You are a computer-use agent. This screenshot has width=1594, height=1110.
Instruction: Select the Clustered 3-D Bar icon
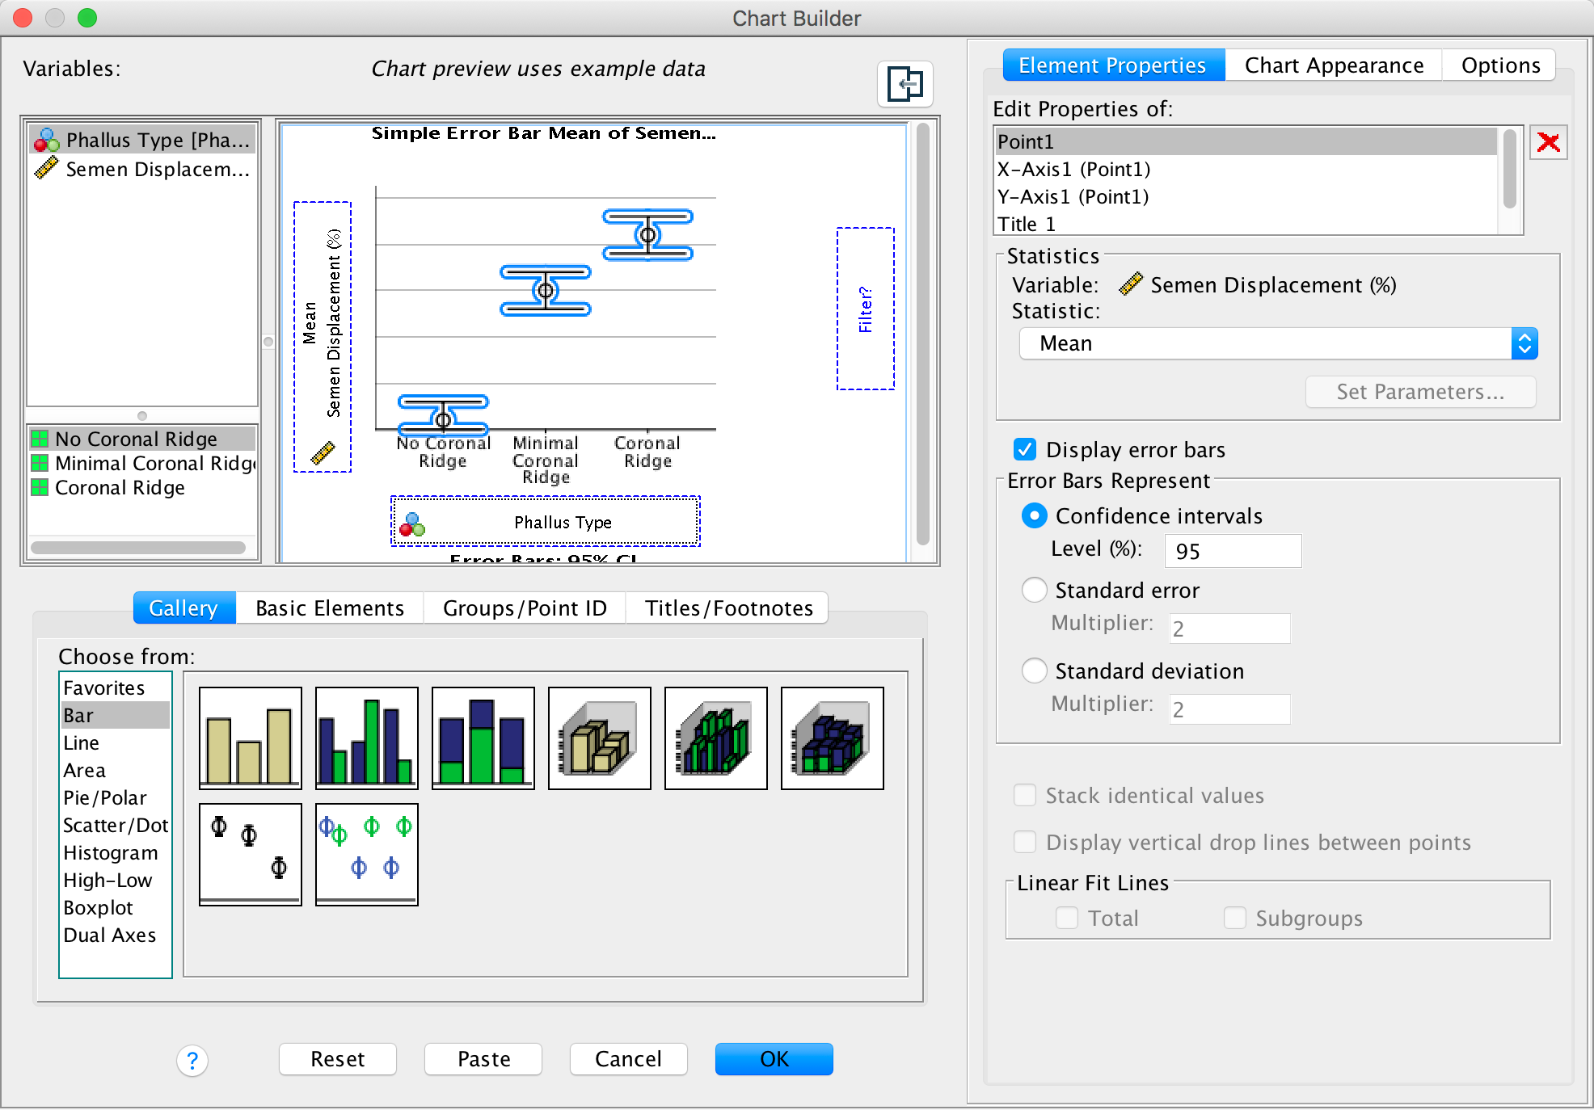click(x=715, y=738)
